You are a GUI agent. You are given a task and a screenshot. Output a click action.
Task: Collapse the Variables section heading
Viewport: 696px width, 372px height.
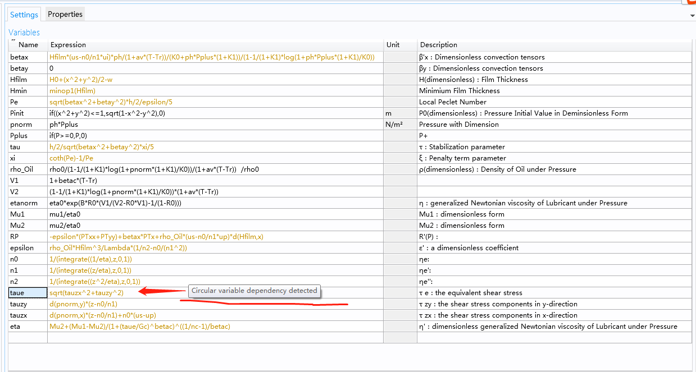24,33
